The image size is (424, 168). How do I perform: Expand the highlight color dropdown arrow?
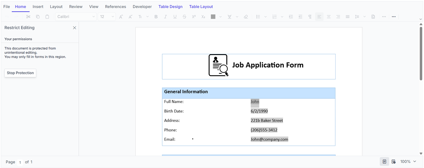coord(237,17)
